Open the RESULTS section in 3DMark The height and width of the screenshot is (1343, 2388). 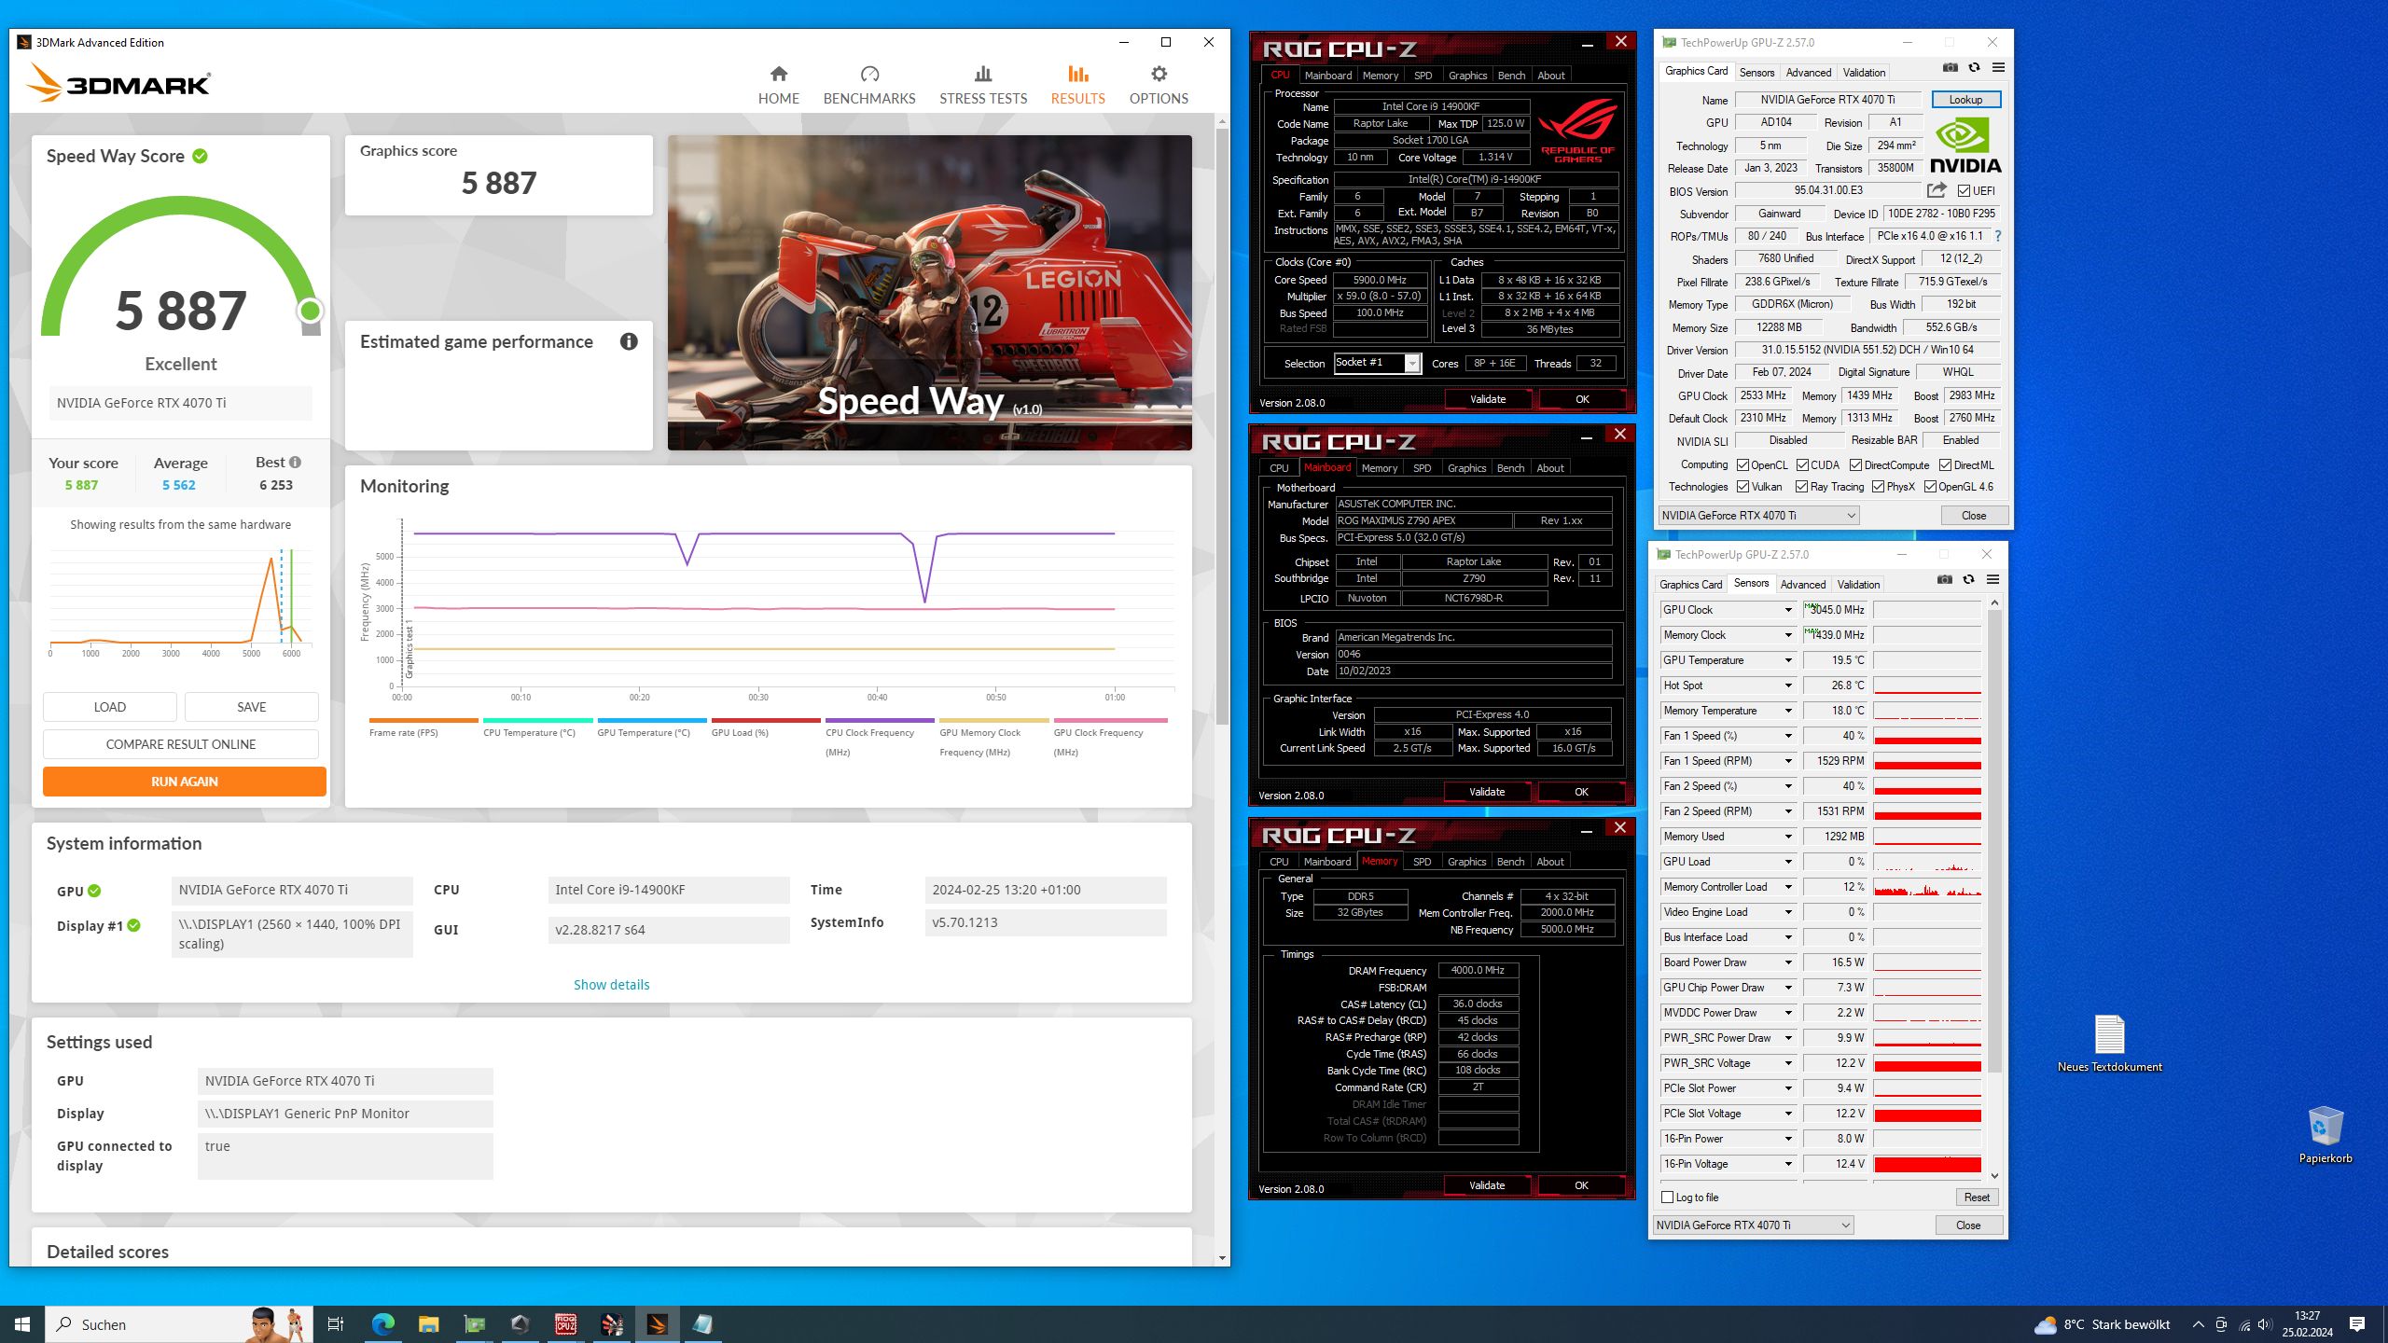pos(1077,85)
